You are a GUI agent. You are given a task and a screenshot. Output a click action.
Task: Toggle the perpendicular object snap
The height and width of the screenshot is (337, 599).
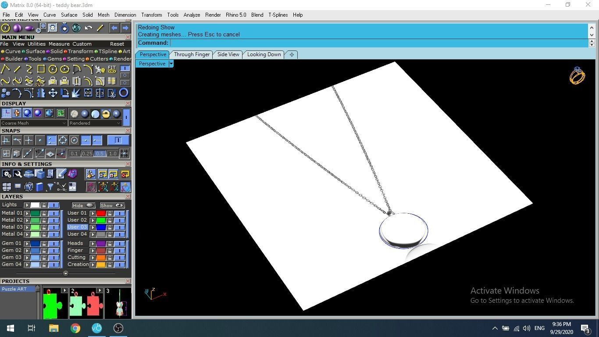coord(6,140)
